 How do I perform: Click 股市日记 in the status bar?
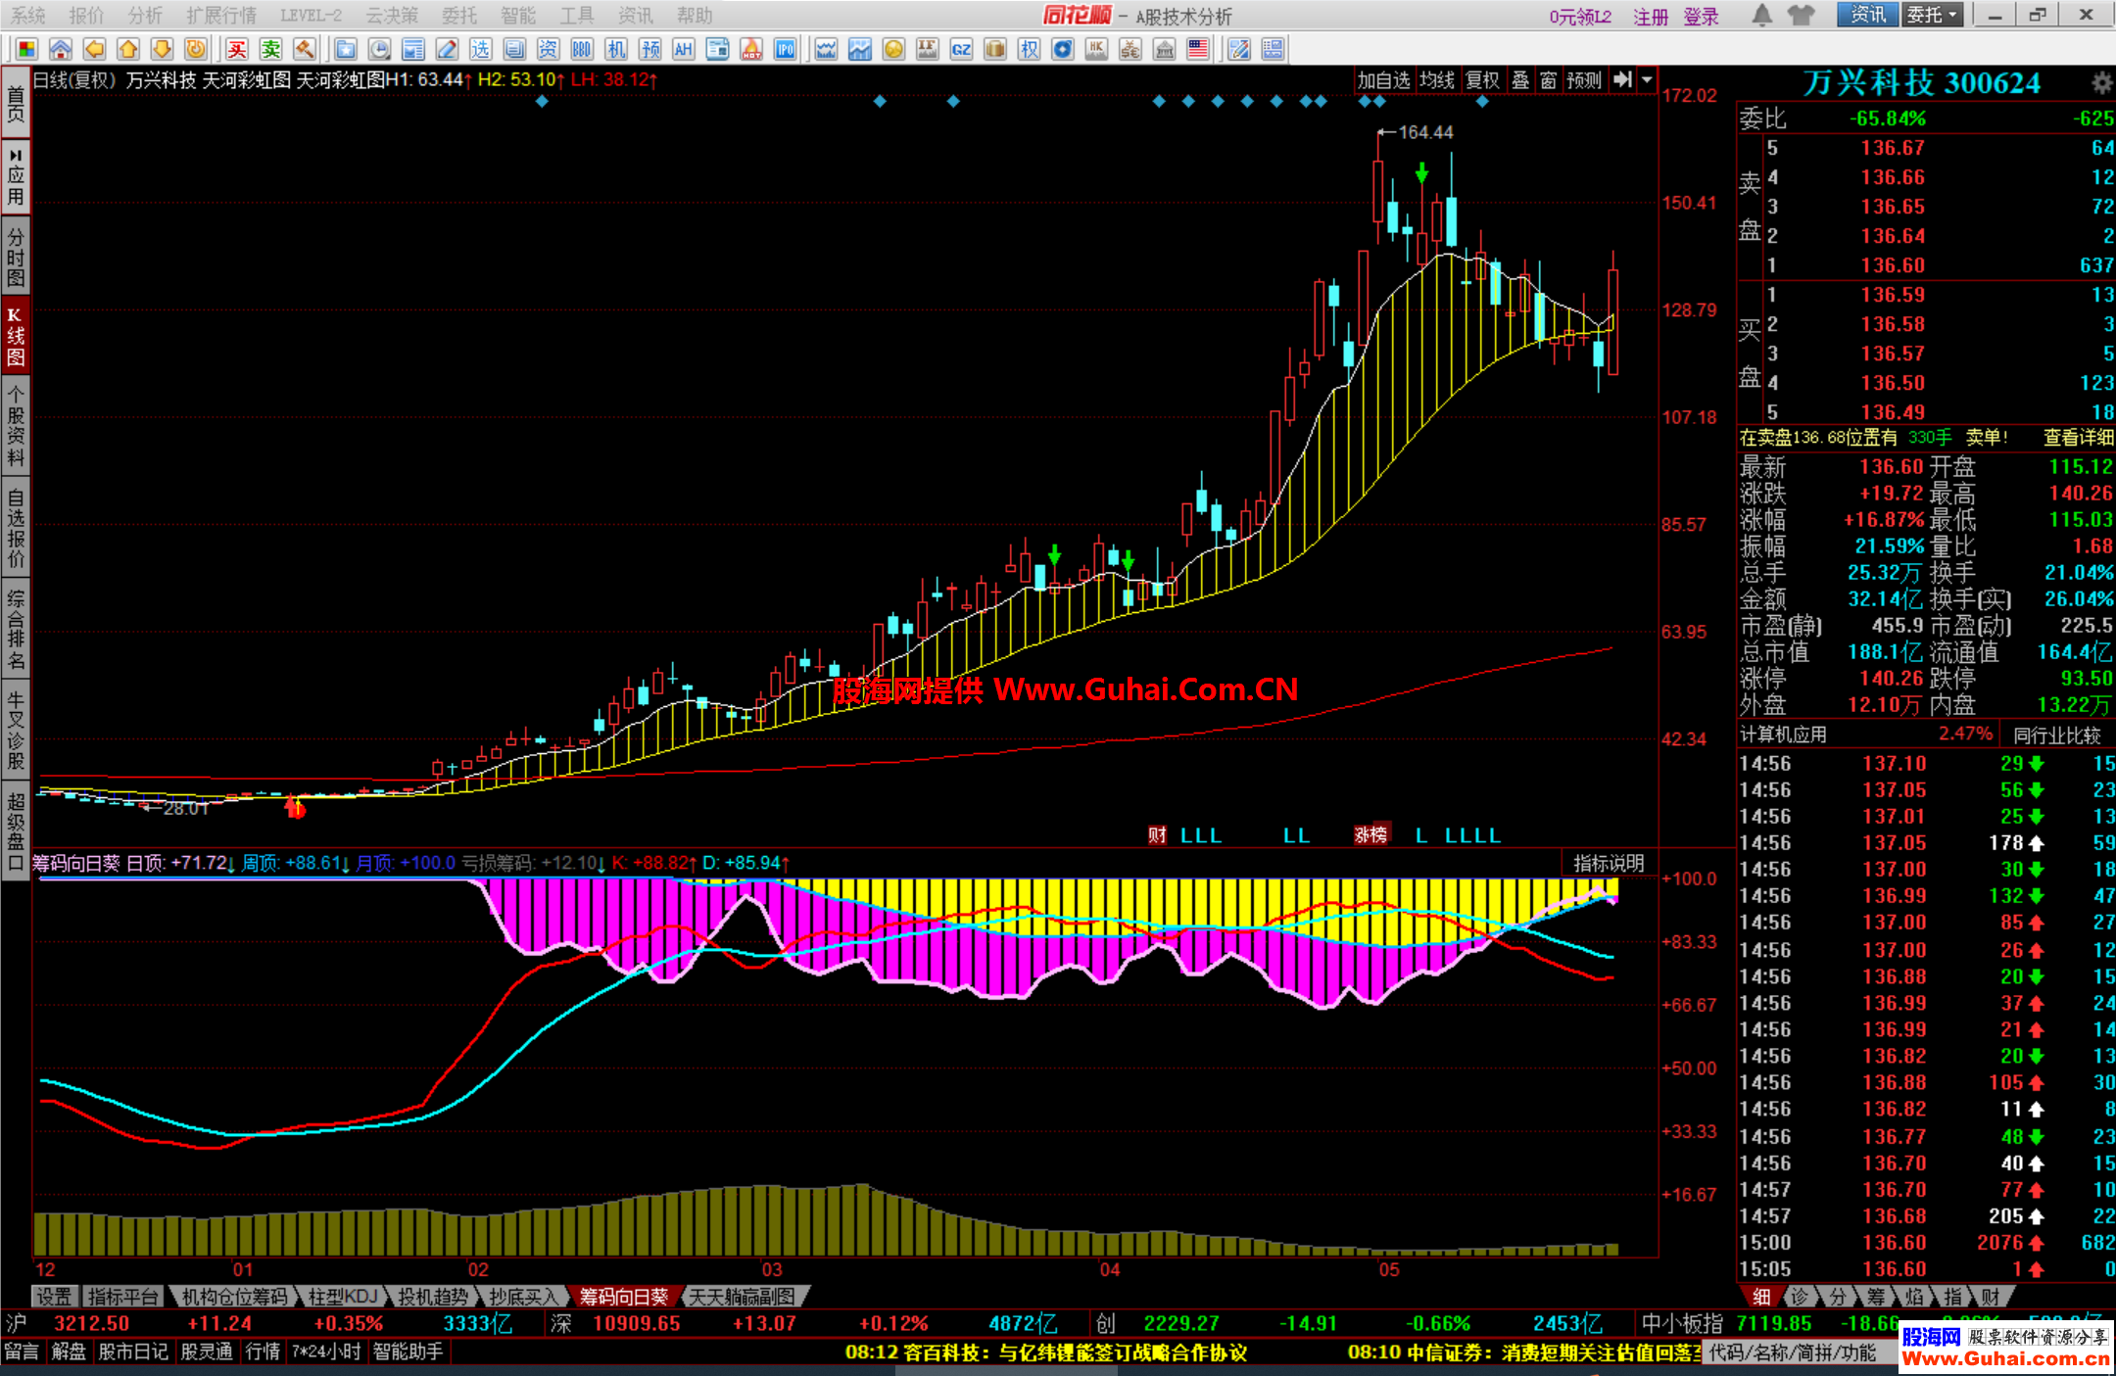click(x=133, y=1352)
